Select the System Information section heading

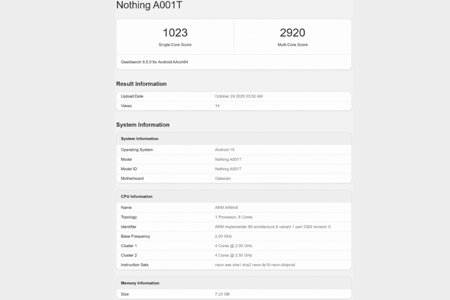(143, 125)
